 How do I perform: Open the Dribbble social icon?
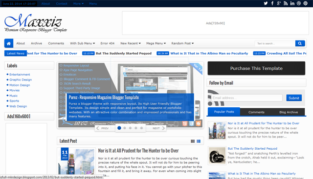click(299, 3)
